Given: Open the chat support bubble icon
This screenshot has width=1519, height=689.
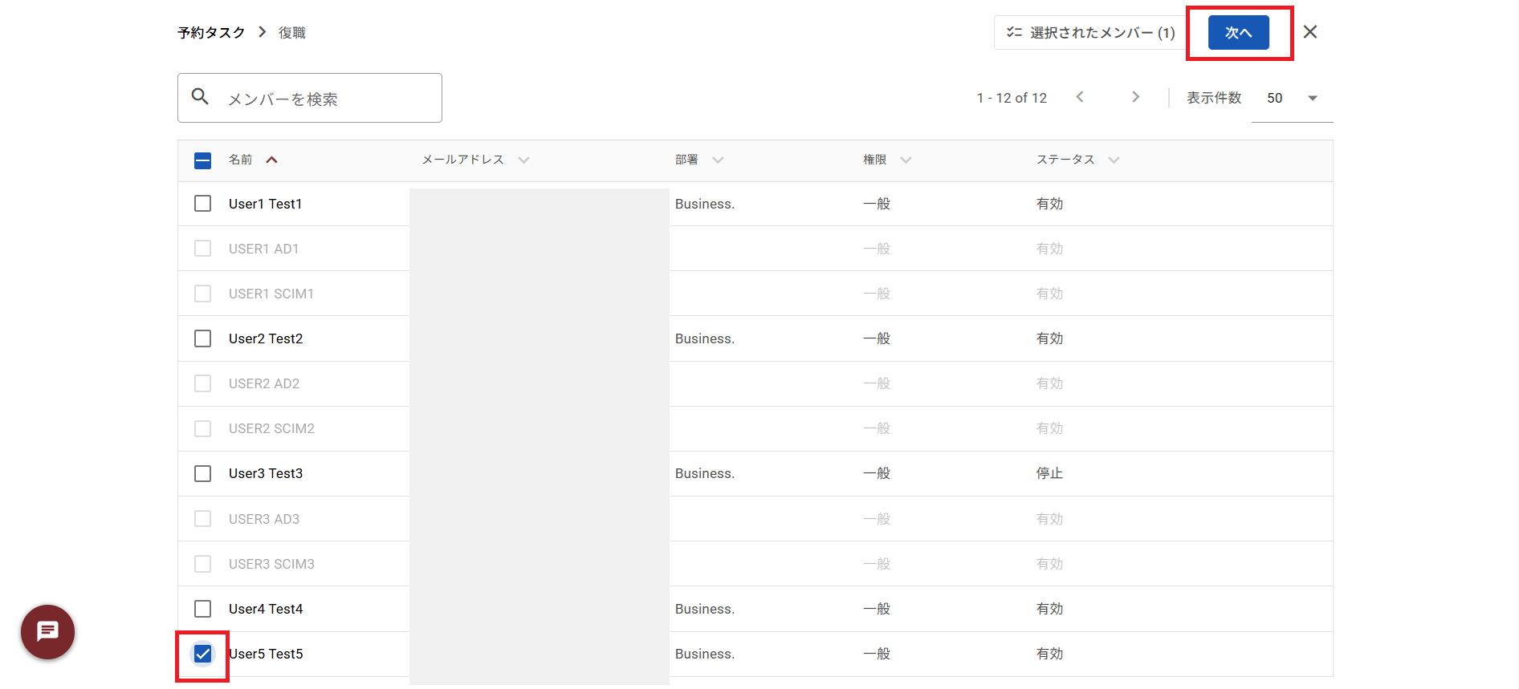Looking at the screenshot, I should point(48,632).
